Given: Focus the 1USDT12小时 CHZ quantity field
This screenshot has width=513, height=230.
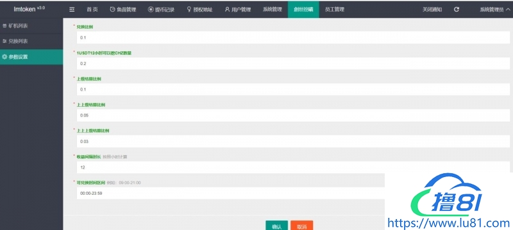Looking at the screenshot, I should coord(293,63).
